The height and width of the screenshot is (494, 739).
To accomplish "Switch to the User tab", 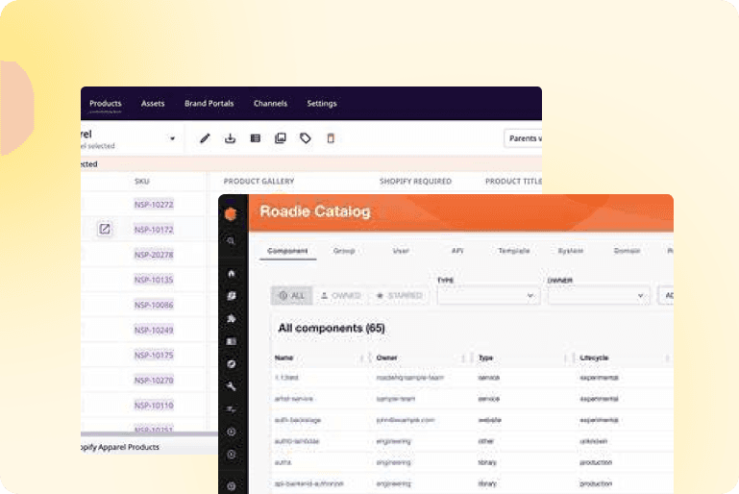I will coord(401,251).
